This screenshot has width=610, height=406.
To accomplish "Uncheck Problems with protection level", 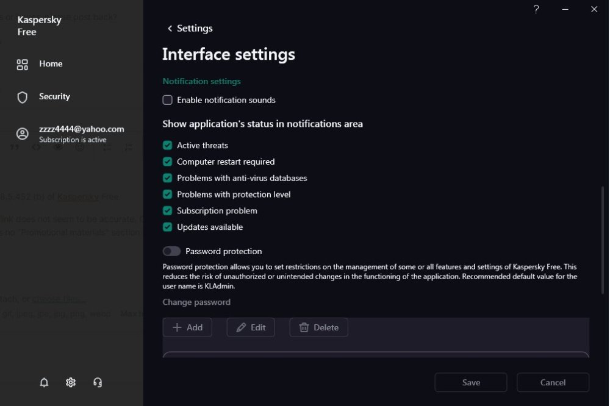I will click(x=167, y=194).
